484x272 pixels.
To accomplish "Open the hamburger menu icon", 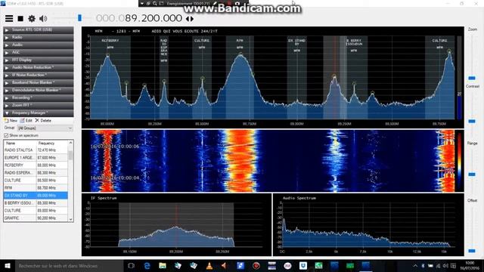I will click(9, 18).
